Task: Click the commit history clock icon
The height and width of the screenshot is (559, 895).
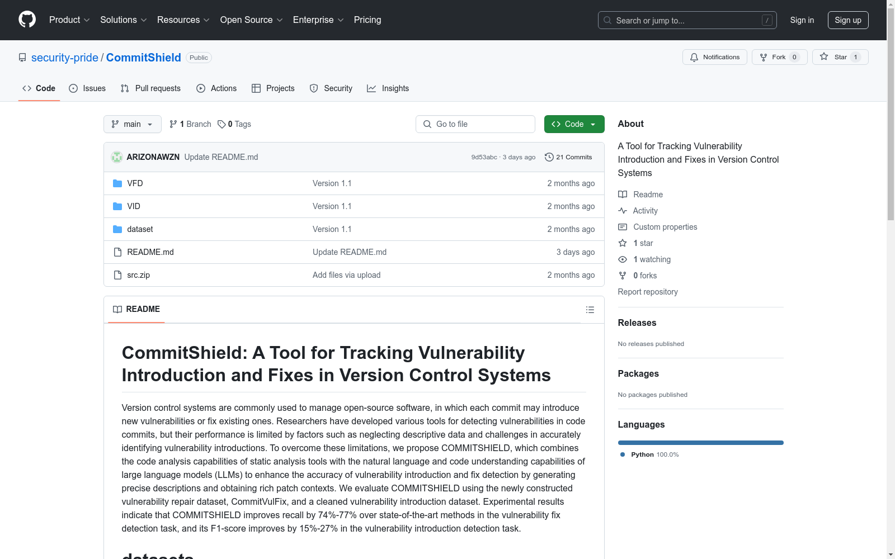Action: (549, 157)
